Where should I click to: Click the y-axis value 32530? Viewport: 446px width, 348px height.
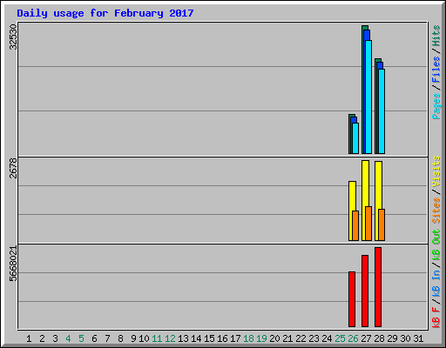pyautogui.click(x=13, y=37)
